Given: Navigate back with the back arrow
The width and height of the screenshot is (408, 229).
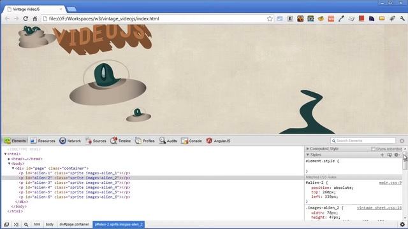Looking at the screenshot, I should 7,18.
